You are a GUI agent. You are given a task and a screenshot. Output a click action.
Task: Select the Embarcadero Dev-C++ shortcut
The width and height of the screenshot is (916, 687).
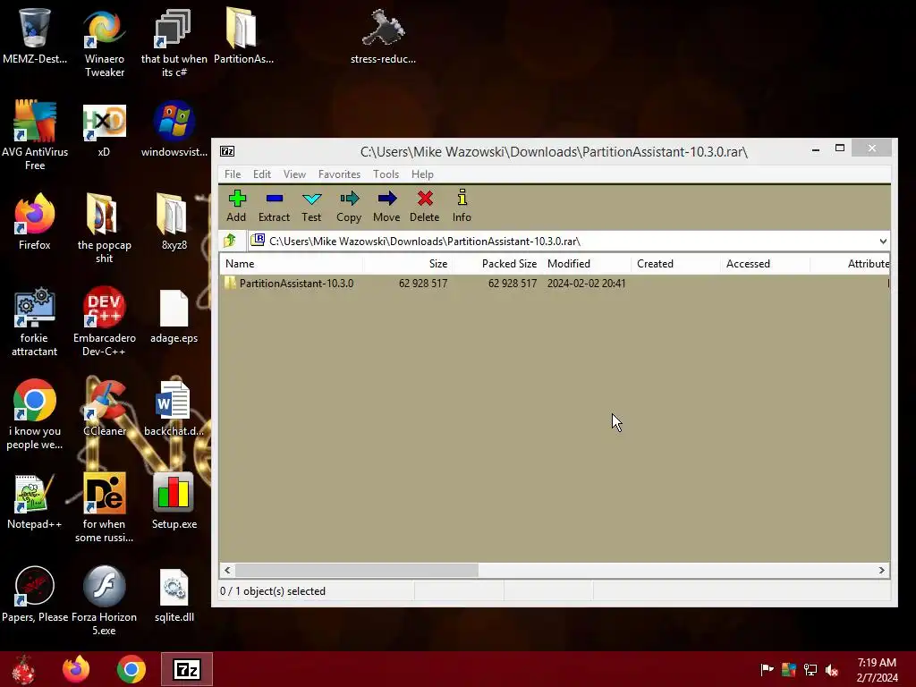[x=104, y=321]
